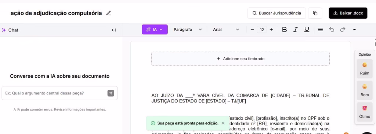Increase font size with plus
Viewport: 376px width, 134px height.
point(271,30)
